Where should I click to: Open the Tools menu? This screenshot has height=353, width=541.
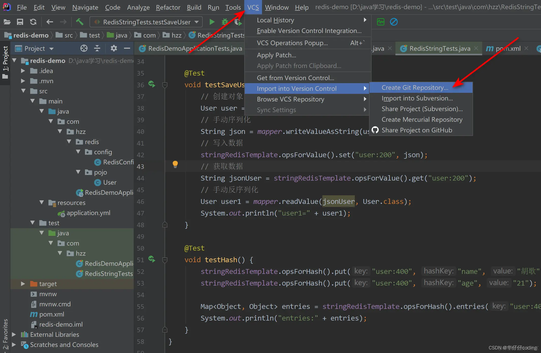[x=233, y=7]
